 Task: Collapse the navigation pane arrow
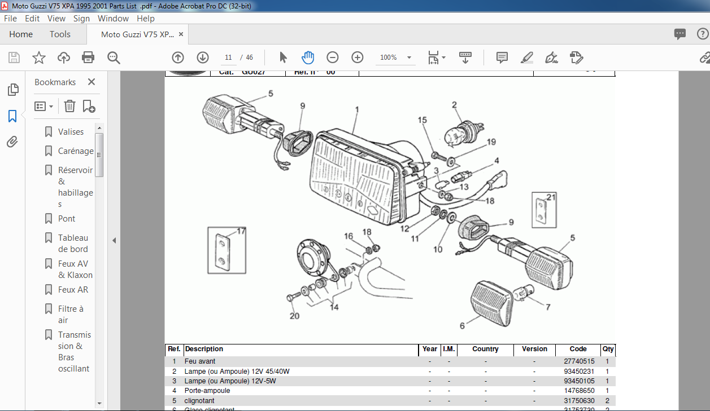tap(114, 241)
